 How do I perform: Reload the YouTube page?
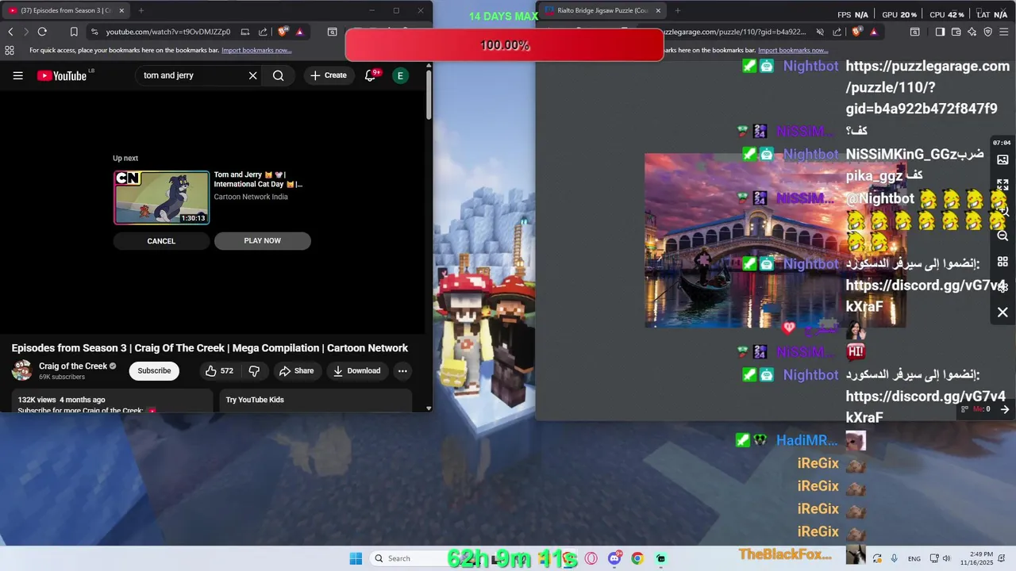click(42, 32)
